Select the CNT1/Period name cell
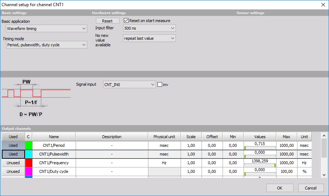This screenshot has width=329, height=196. coord(54,145)
